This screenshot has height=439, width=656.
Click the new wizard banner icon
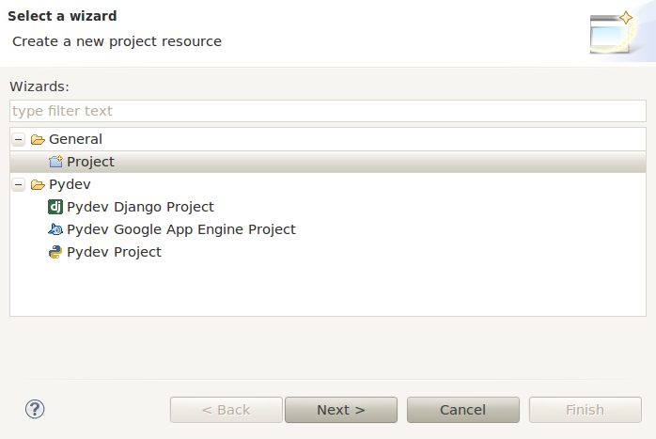(x=612, y=35)
